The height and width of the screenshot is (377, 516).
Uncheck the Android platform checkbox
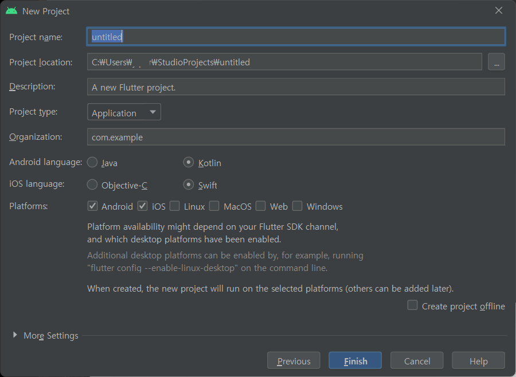(x=92, y=206)
